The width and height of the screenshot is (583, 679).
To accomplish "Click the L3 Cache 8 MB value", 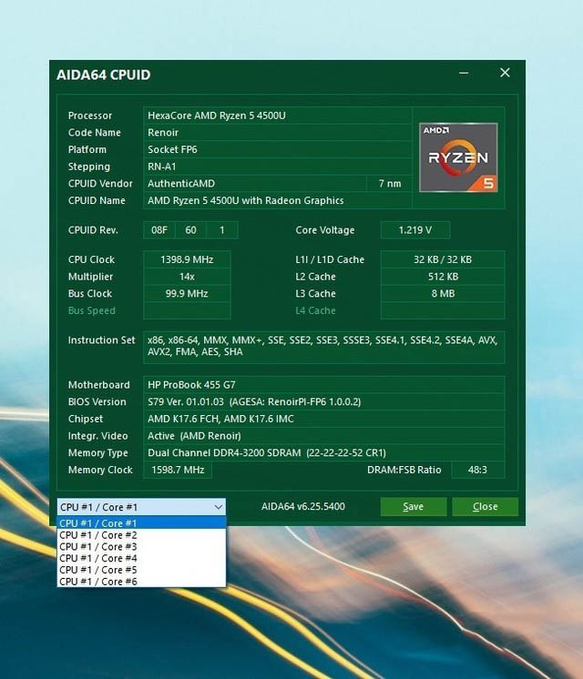I will (443, 293).
